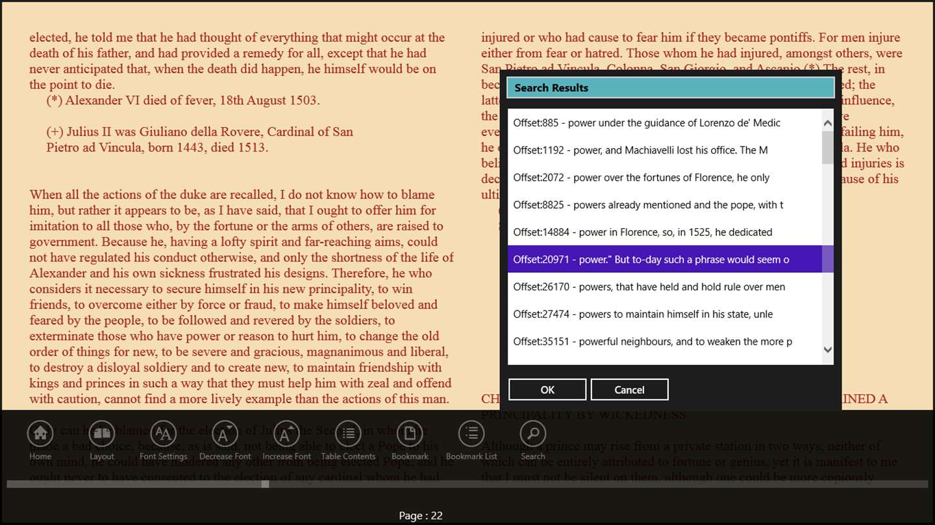
Task: Click the Search Results title bar
Action: click(671, 87)
